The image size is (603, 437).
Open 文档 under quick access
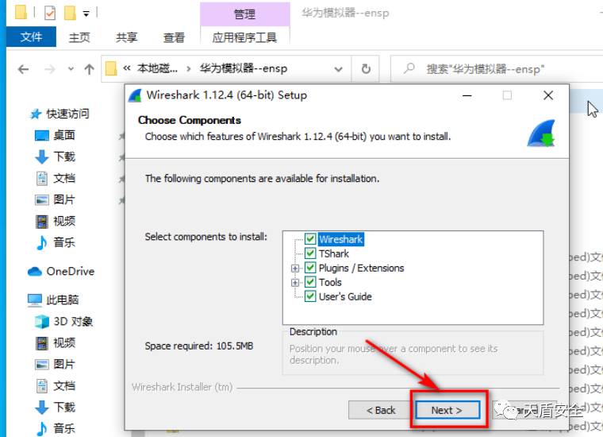55,178
